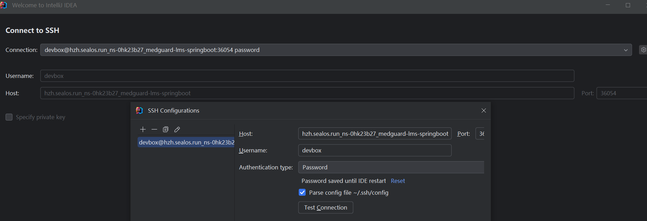Open SSH settings gear beside Connection
Screen dimensions: 647x221
(x=643, y=50)
